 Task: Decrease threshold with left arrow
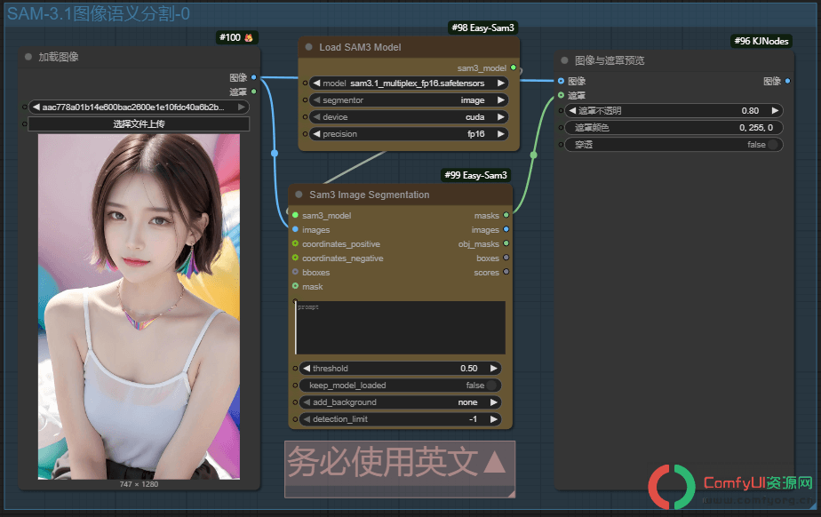(307, 368)
